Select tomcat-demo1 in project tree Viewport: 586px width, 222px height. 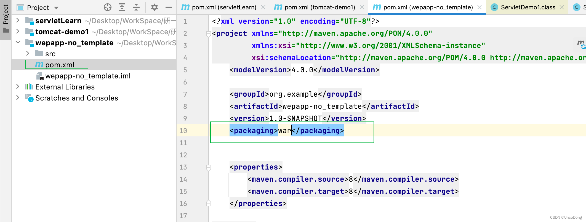coord(62,32)
